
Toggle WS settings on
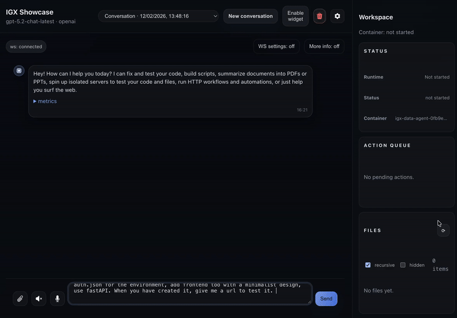tap(276, 46)
